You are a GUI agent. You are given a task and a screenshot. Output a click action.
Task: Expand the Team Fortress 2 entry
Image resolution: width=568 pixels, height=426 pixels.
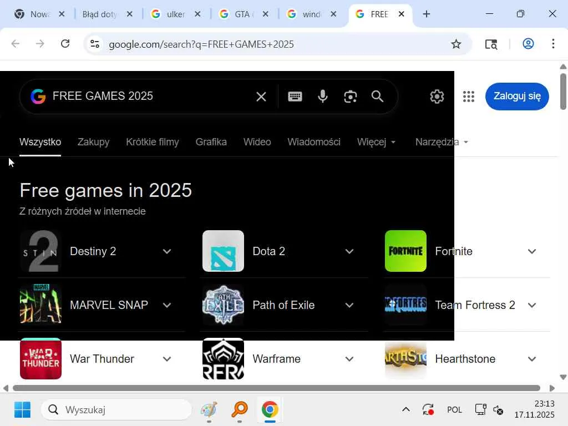click(532, 305)
